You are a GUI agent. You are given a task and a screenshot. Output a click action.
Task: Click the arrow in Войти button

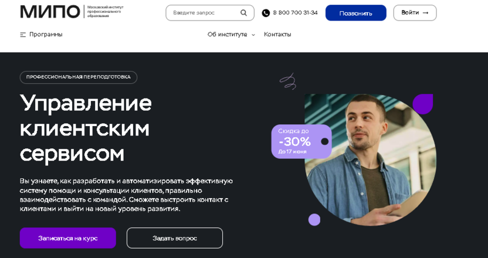pyautogui.click(x=425, y=13)
